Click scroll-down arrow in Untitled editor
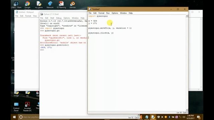This screenshot has height=120, width=214. click(187, 110)
